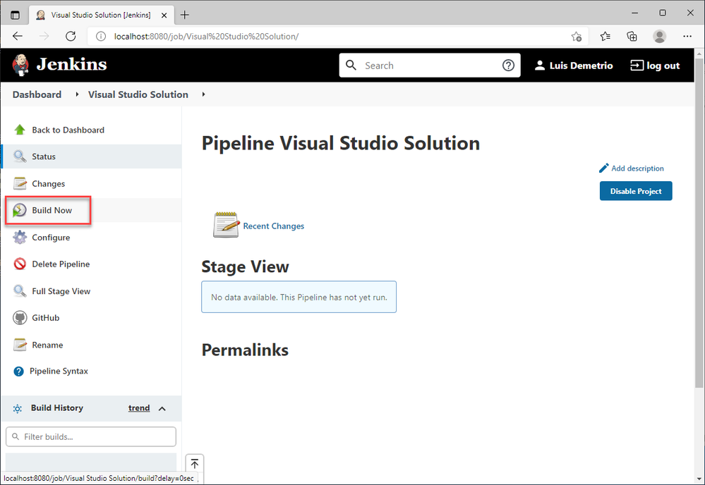Viewport: 705px width, 485px height.
Task: Click the Jenkins search field
Action: tap(429, 66)
